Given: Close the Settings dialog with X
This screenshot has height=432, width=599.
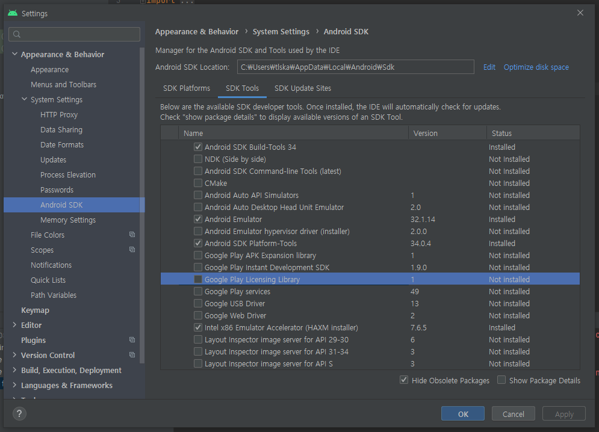Looking at the screenshot, I should (580, 13).
